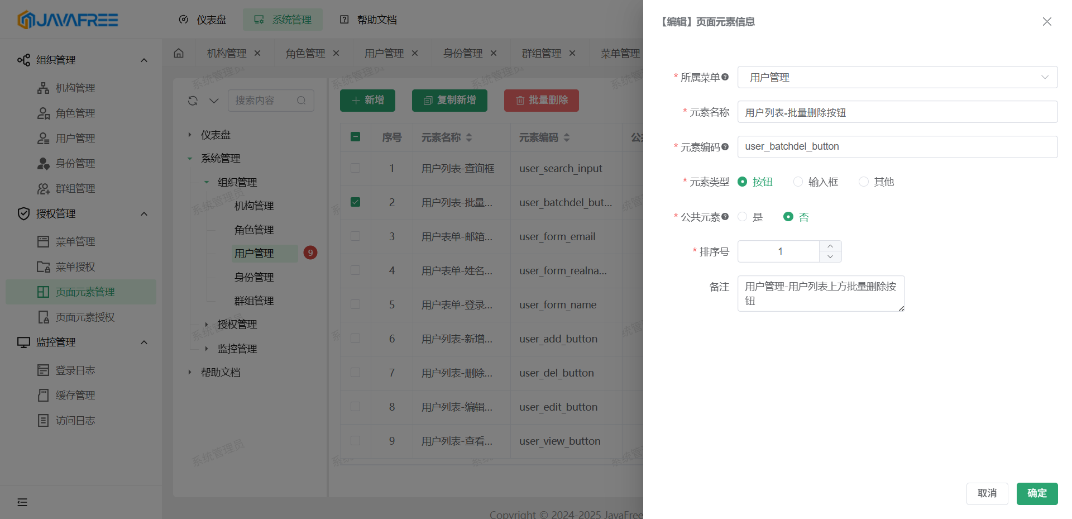Click the help icon beside 元素编码 label
The width and height of the screenshot is (1072, 519).
click(x=725, y=147)
